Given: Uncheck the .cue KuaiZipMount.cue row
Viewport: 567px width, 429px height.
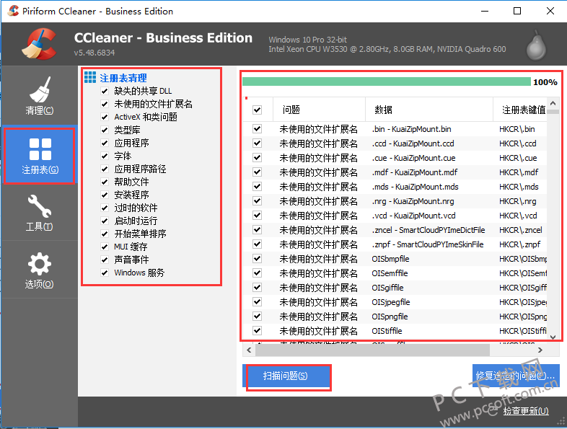Looking at the screenshot, I should [x=257, y=158].
